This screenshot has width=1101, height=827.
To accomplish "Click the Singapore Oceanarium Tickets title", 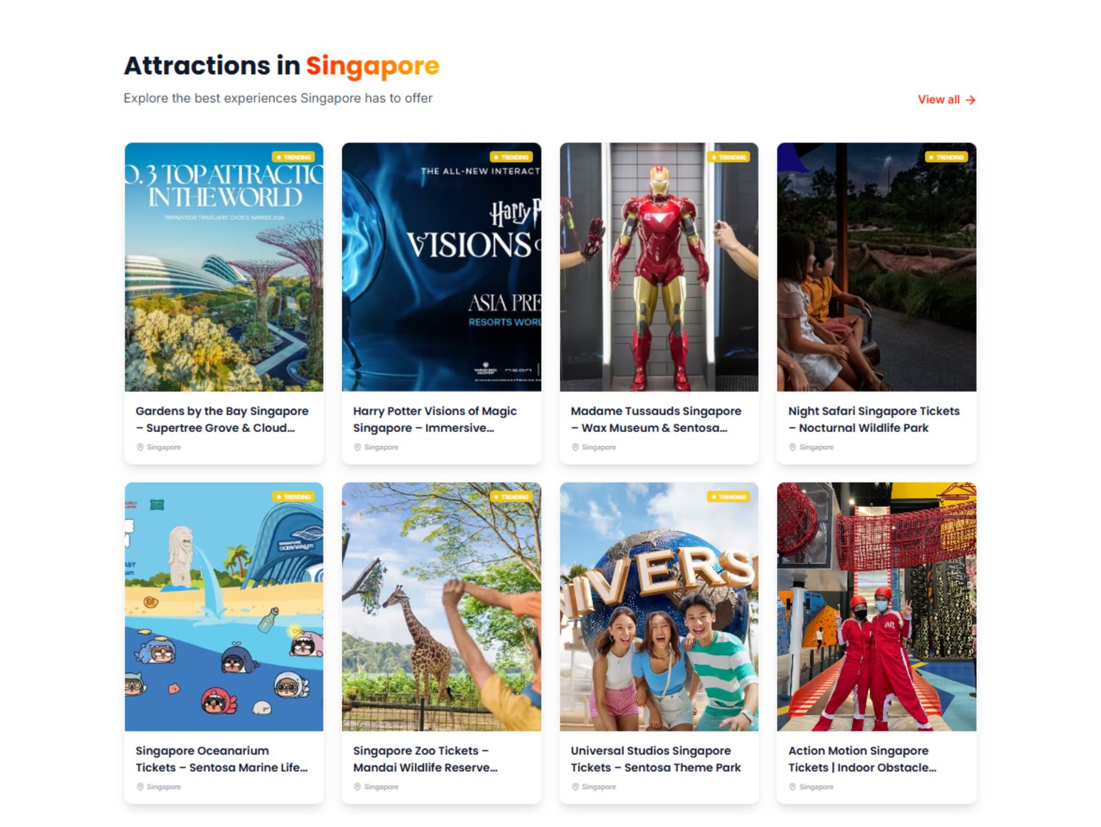I will click(222, 759).
